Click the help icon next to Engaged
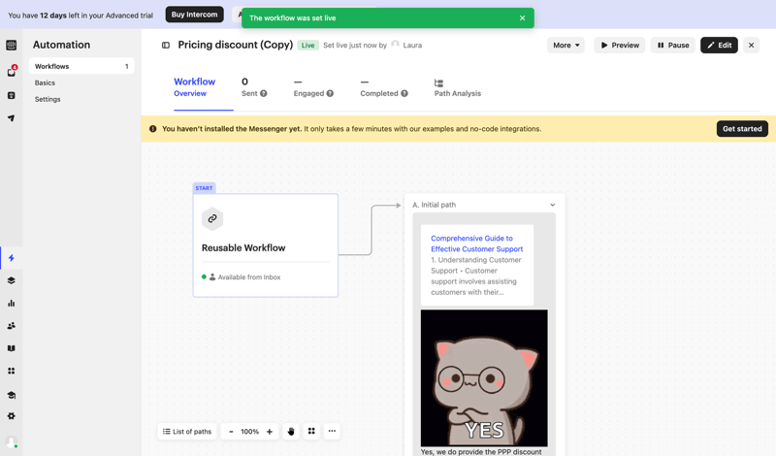Screen dimensions: 776x456 pyautogui.click(x=330, y=93)
